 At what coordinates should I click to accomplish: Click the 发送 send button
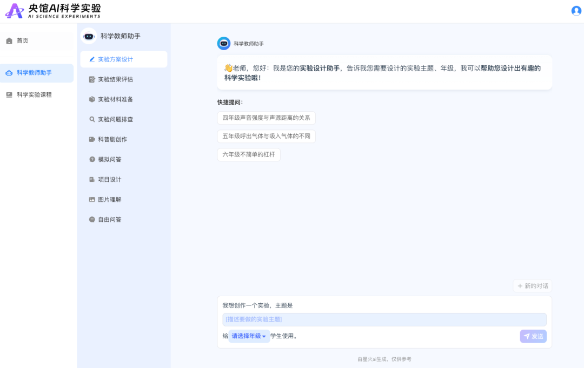click(x=533, y=336)
